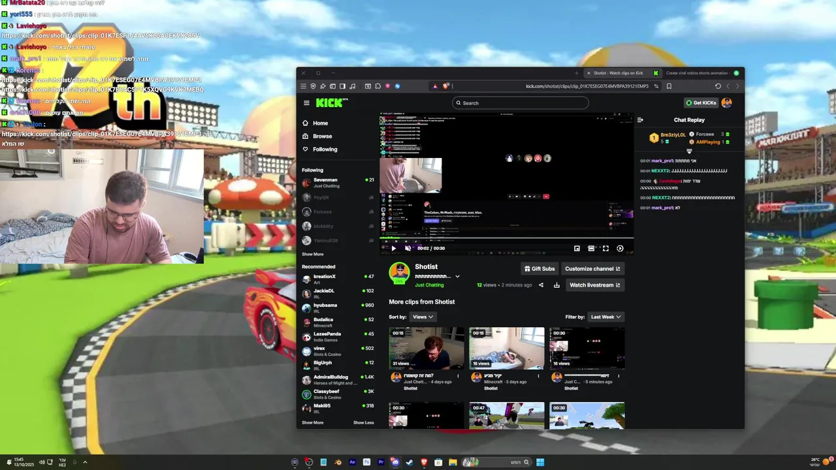Viewport: 836px width, 470px height.
Task: Open kreationX recommended channel
Action: [x=338, y=279]
